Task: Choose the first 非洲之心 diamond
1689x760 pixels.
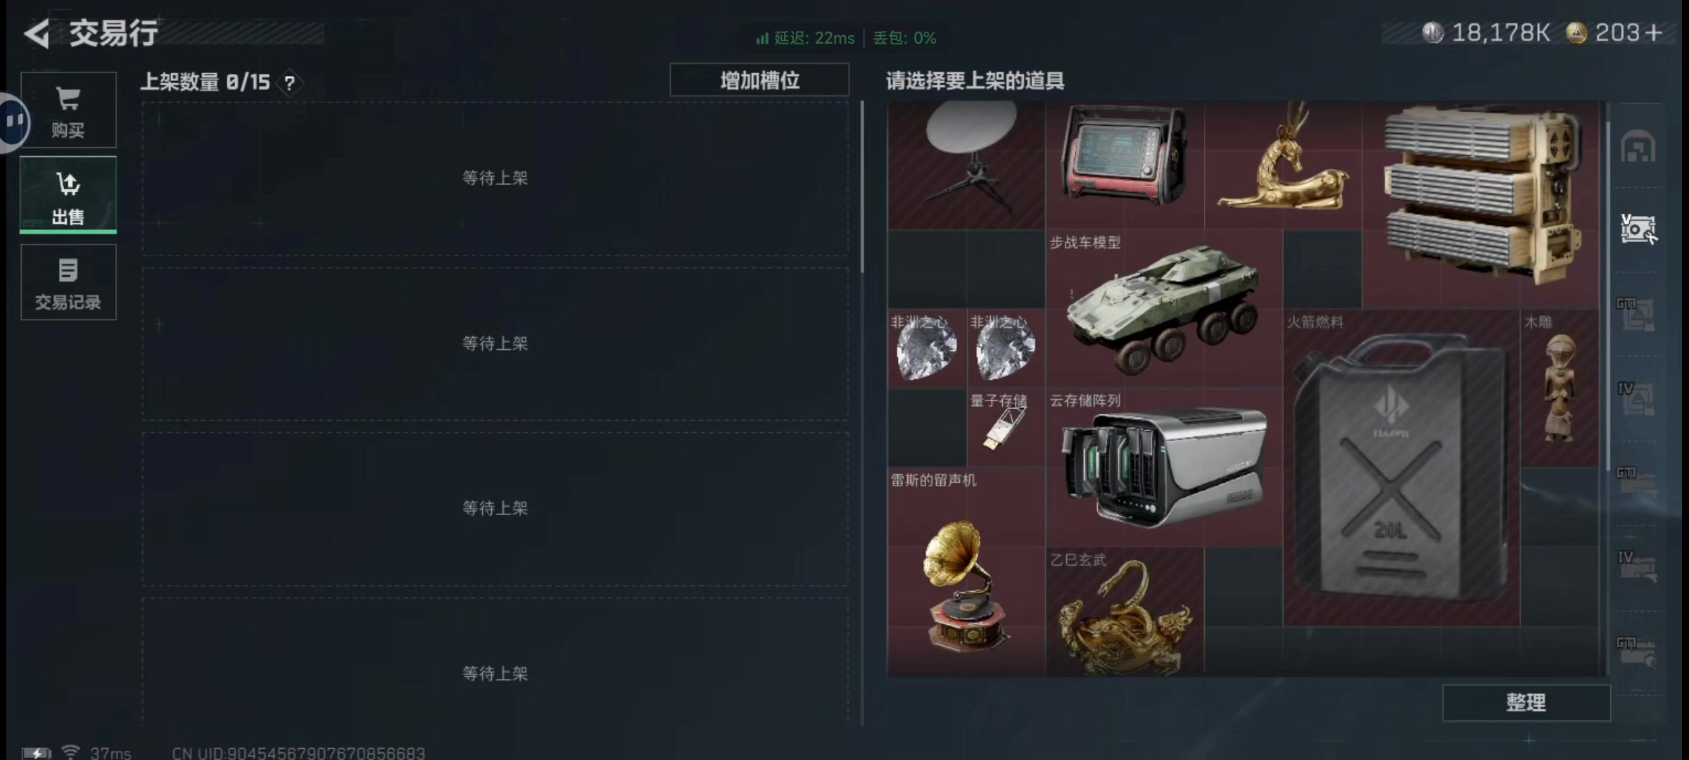Action: (927, 348)
